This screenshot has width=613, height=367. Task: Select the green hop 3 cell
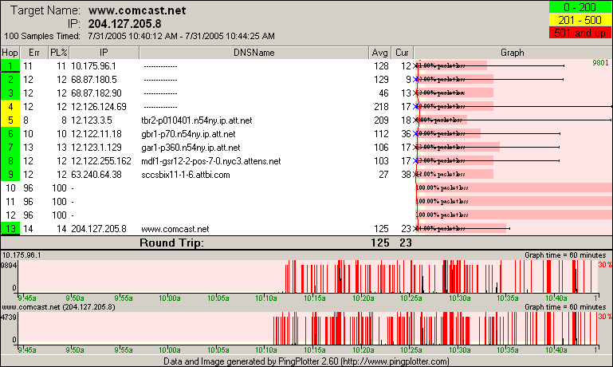[10, 93]
